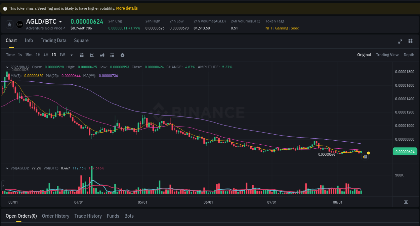Select the line chart style icon

coord(92,55)
